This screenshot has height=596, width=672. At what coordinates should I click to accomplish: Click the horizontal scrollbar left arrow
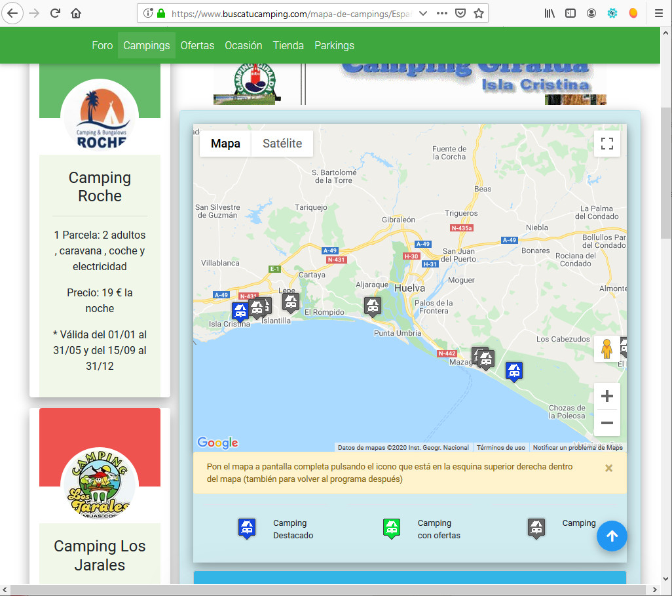tap(5, 589)
